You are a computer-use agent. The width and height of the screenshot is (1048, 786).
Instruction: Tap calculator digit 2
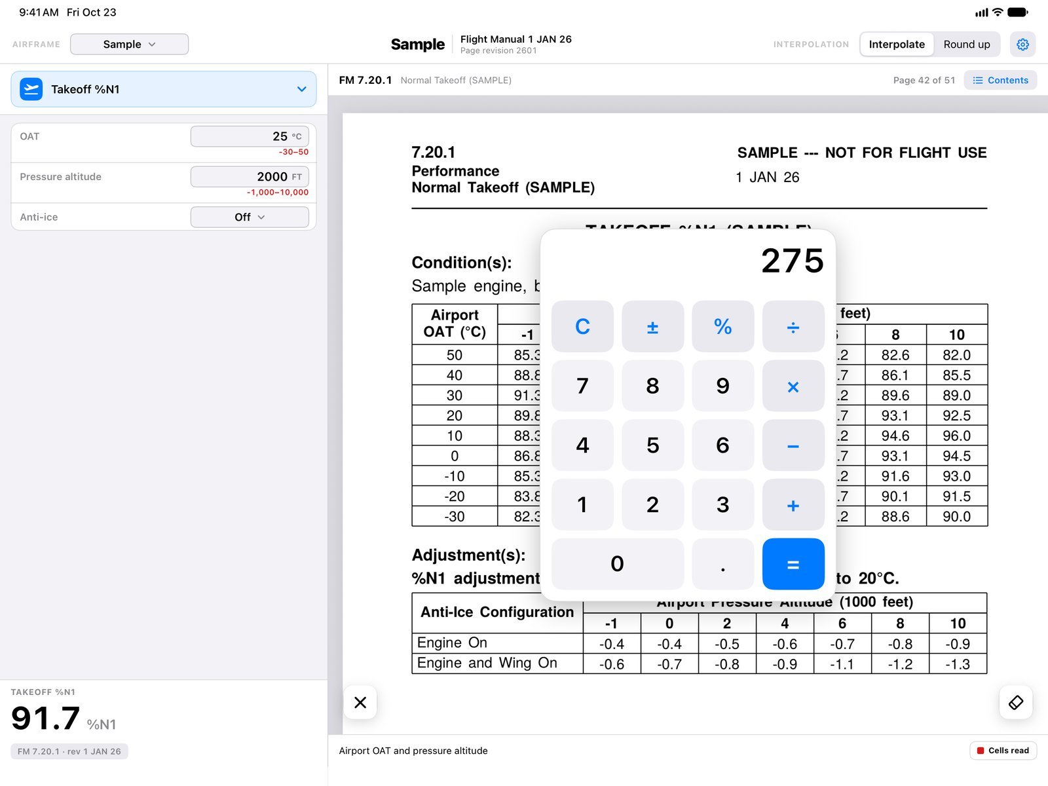coord(652,504)
